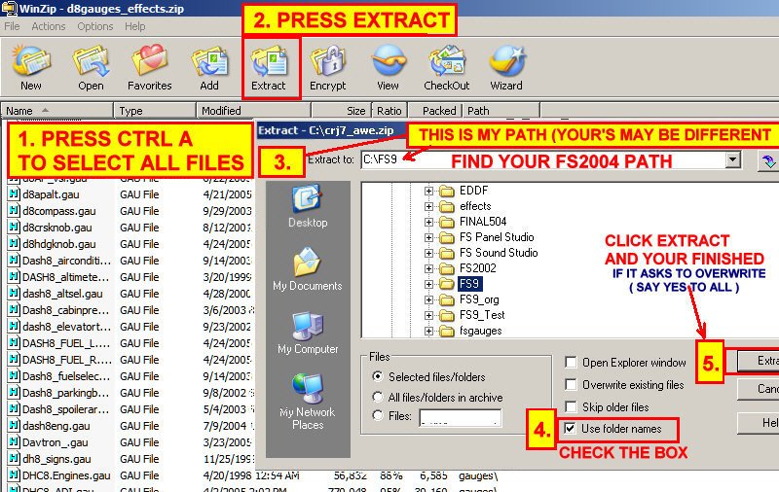
Task: Click the Encrypt toolbar icon
Action: point(327,66)
